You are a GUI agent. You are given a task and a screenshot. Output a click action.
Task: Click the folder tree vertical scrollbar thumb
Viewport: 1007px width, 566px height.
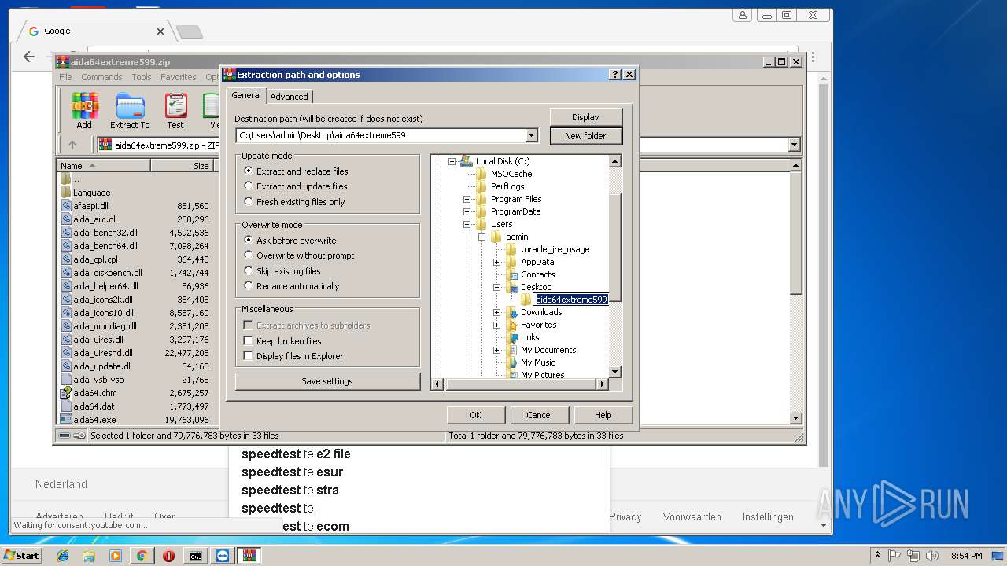(x=615, y=248)
